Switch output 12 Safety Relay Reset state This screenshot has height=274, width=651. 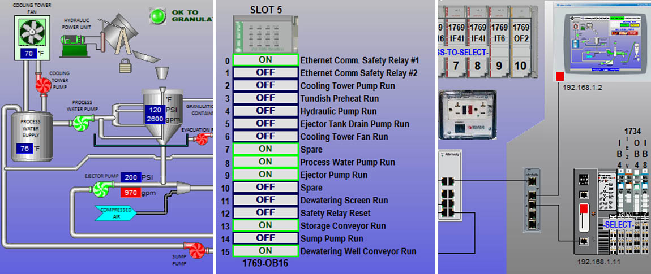(x=265, y=213)
